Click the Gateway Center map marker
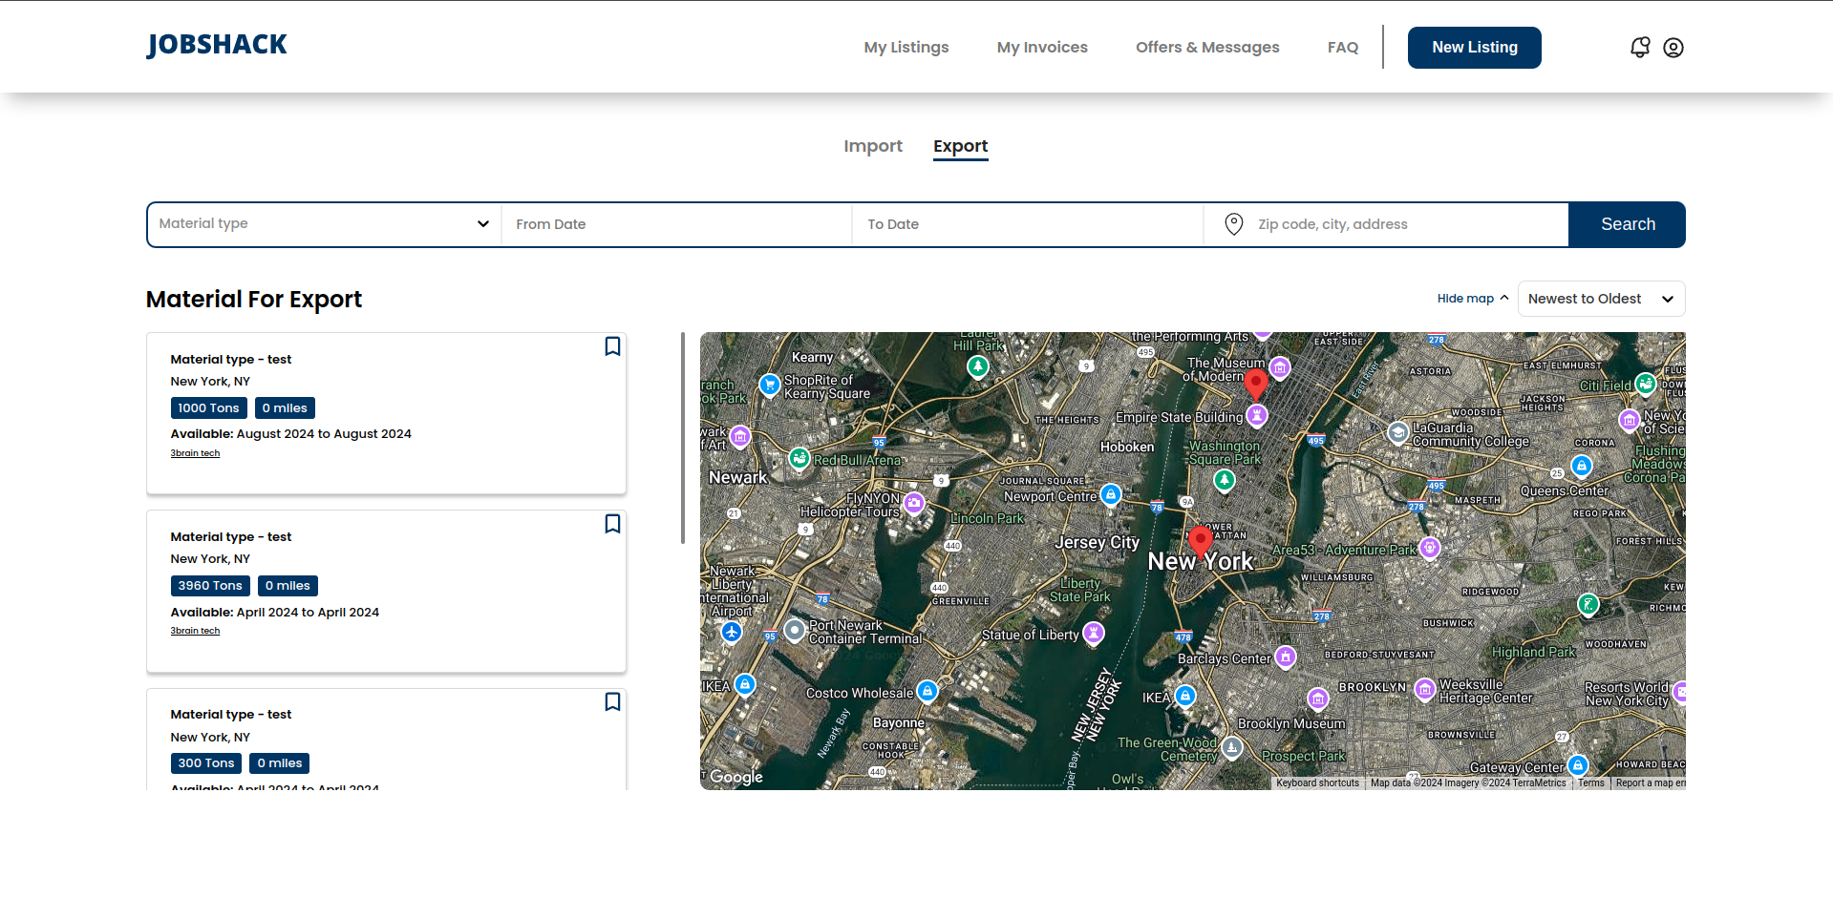The width and height of the screenshot is (1833, 918). [x=1578, y=765]
